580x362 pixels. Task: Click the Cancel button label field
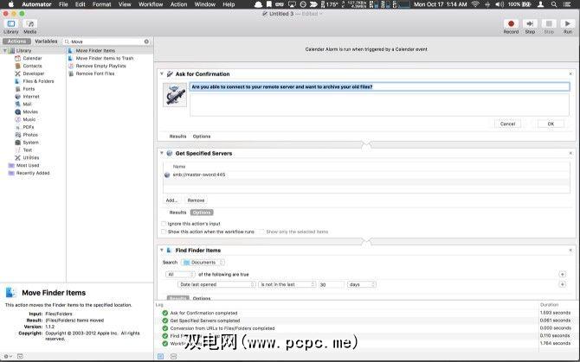click(x=507, y=124)
